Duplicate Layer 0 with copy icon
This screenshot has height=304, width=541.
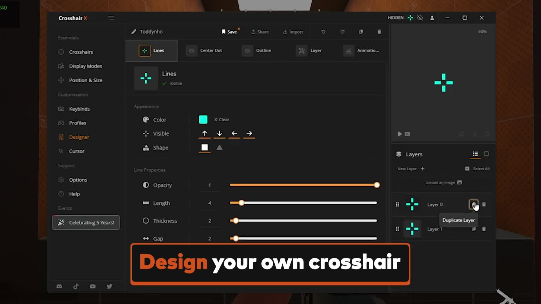coord(473,204)
